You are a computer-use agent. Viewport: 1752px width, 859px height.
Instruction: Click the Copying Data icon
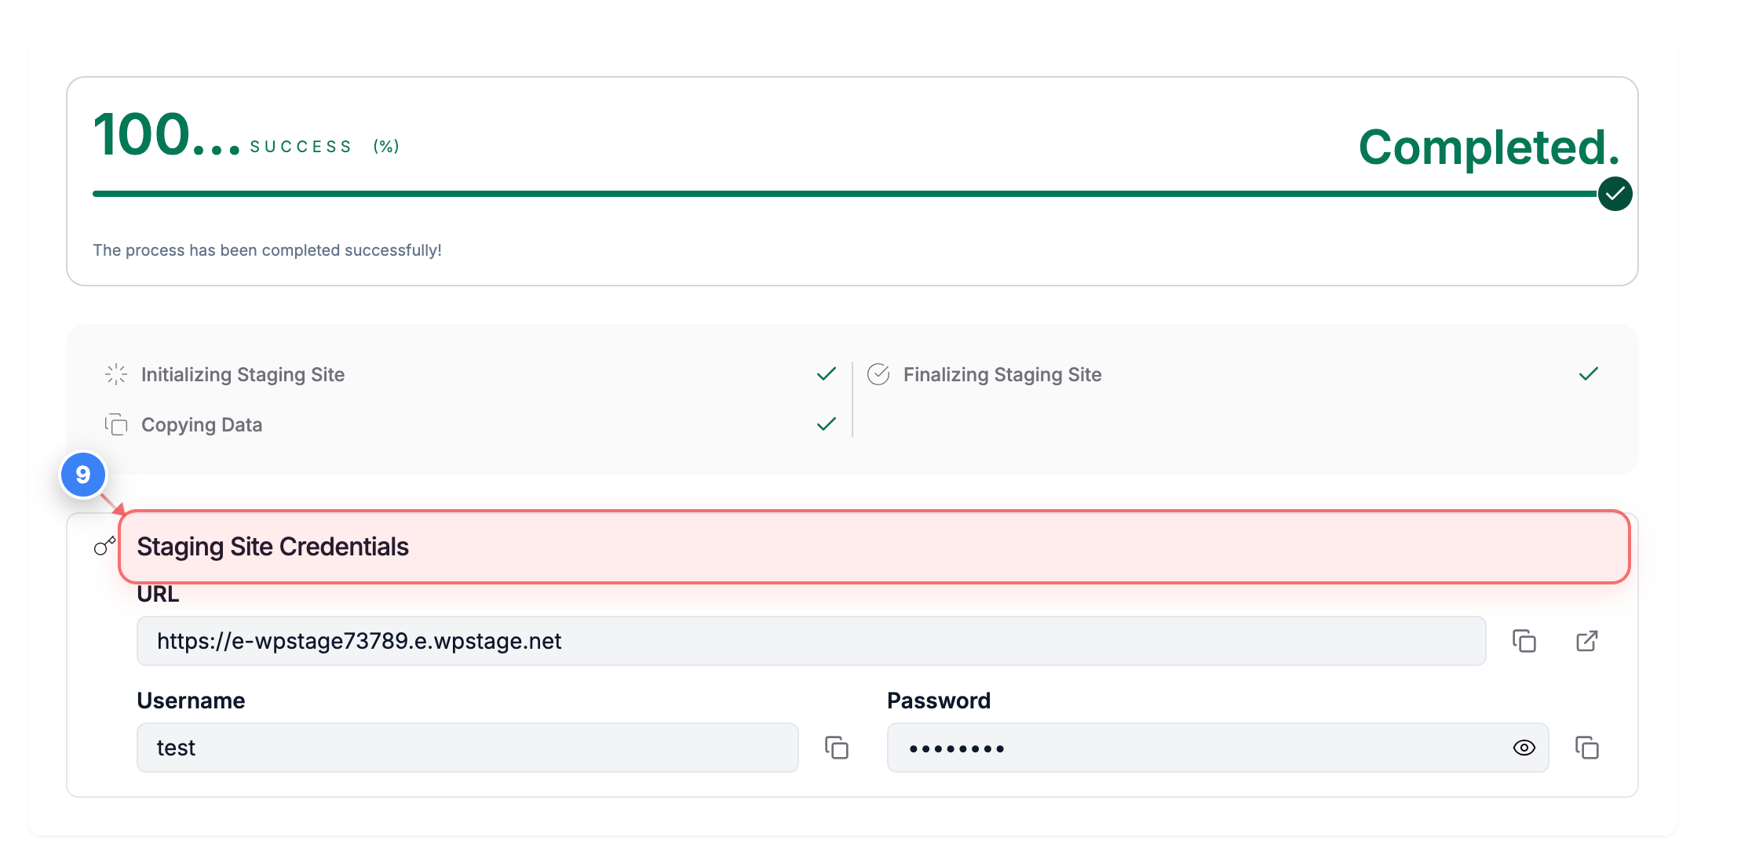(x=115, y=424)
